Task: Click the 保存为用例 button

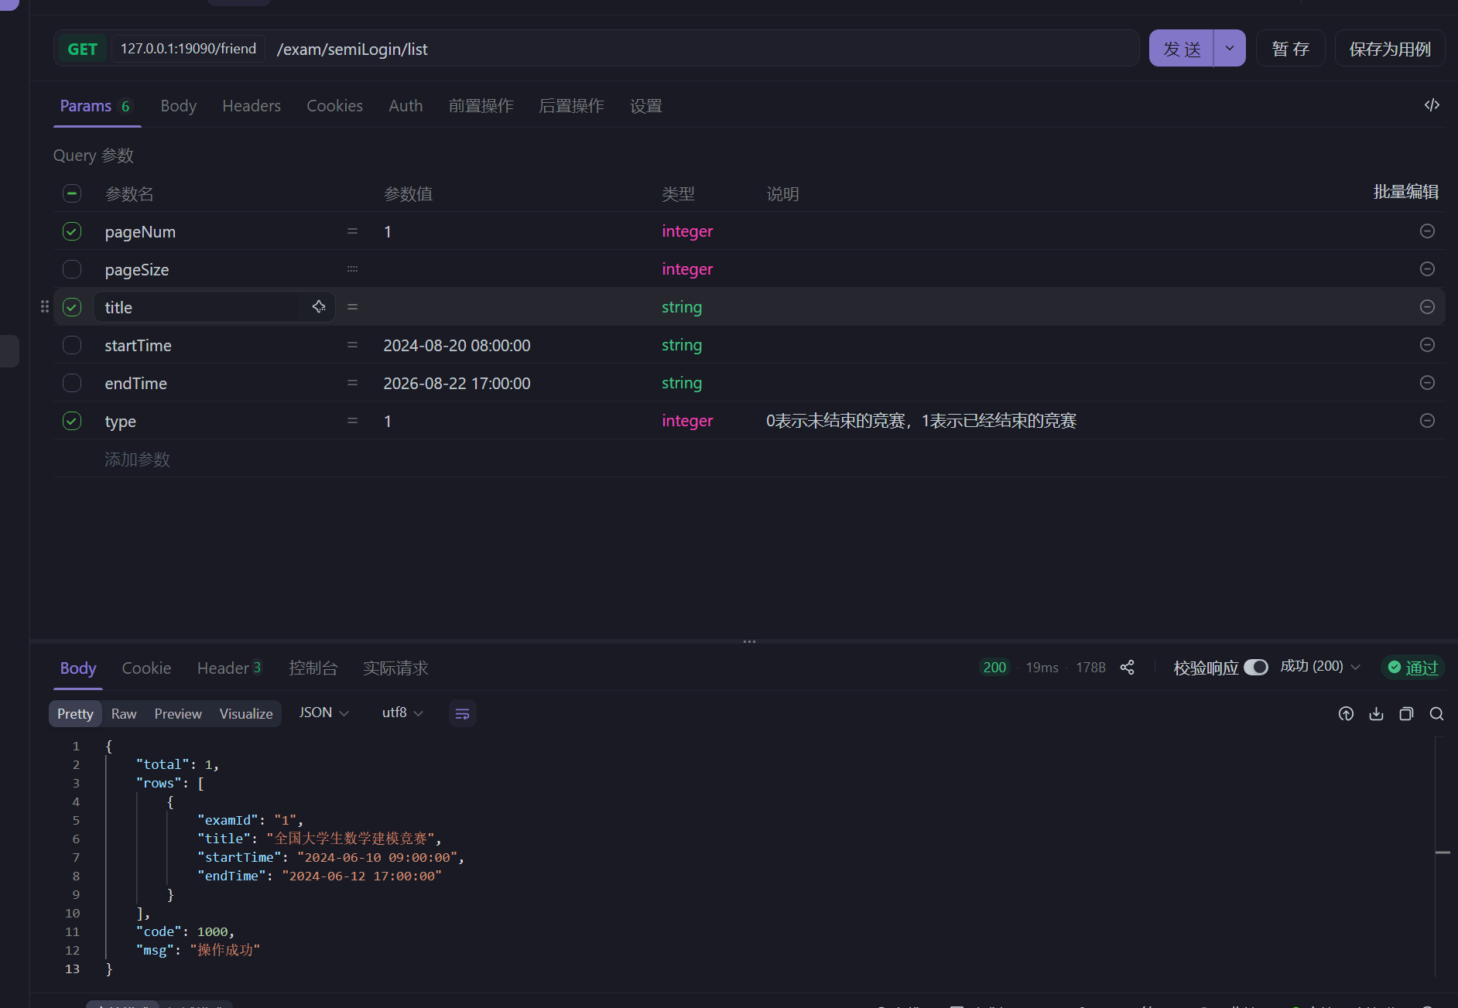Action: click(1390, 48)
